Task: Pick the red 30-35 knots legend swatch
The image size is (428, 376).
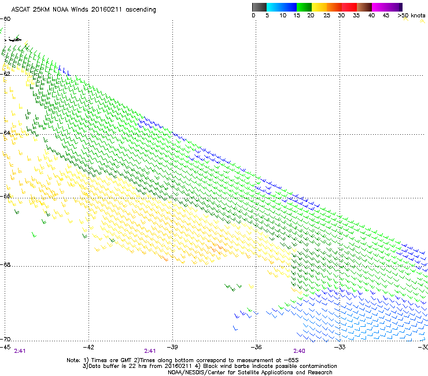Action: 349,7
